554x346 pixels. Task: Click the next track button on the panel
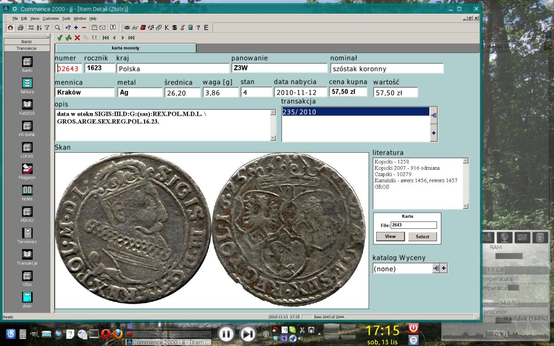pyautogui.click(x=248, y=334)
